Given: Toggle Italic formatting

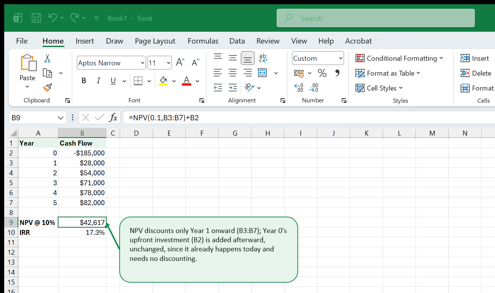Looking at the screenshot, I should [98, 81].
